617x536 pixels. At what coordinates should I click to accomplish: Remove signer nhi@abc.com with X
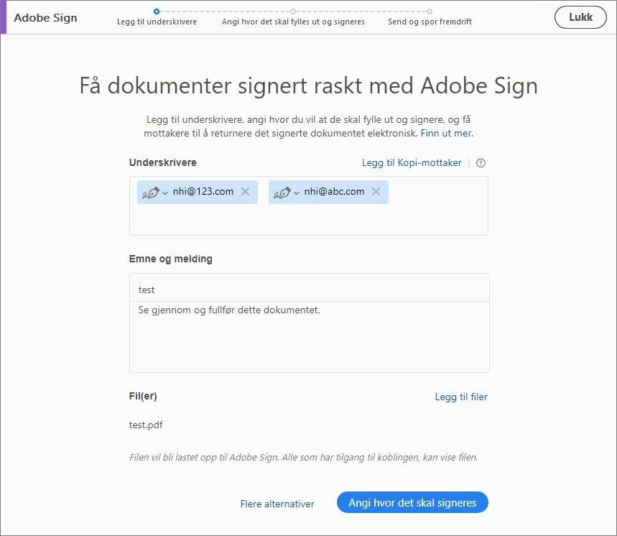coord(376,192)
